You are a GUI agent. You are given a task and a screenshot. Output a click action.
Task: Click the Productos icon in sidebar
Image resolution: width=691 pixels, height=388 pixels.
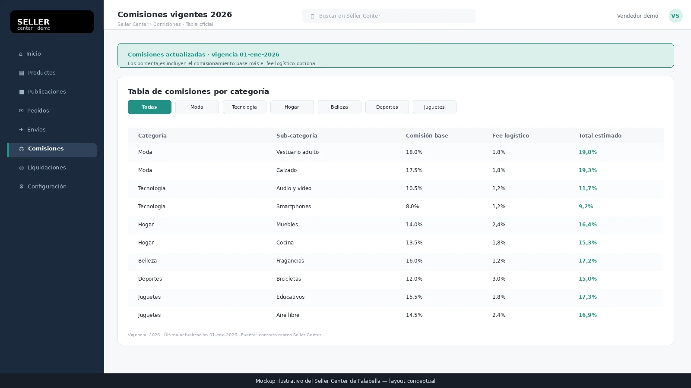22,73
